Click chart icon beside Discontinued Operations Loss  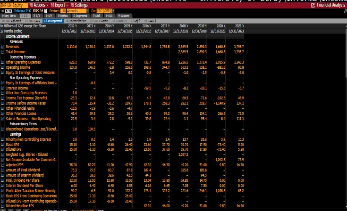point(2,129)
